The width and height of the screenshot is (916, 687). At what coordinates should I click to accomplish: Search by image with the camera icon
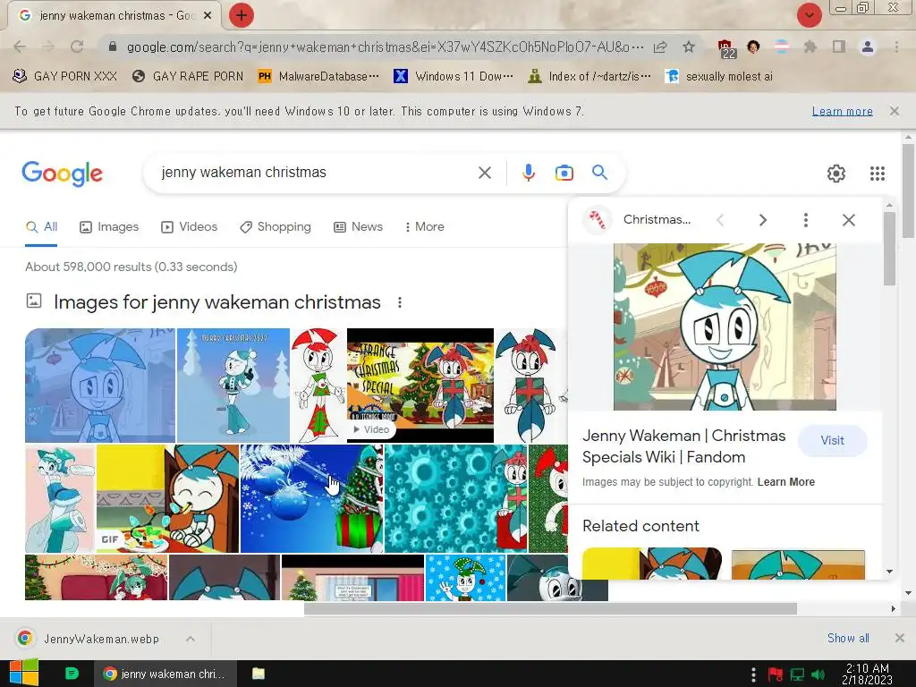[x=564, y=173]
